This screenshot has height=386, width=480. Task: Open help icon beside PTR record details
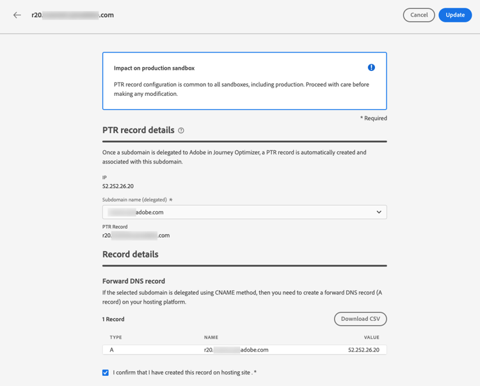pos(181,130)
